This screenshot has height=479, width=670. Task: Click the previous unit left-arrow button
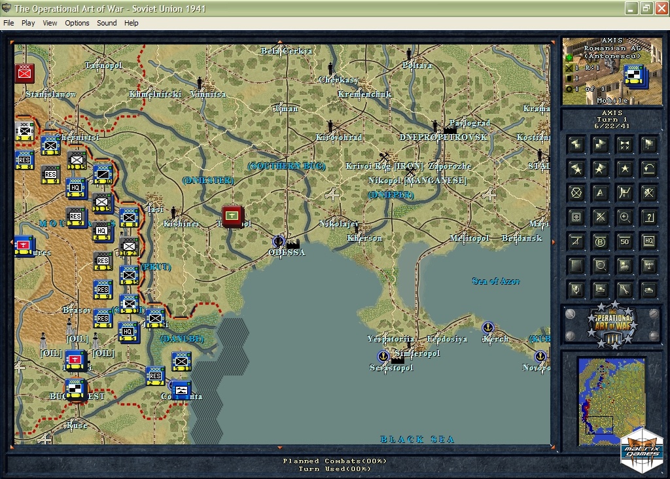(576, 145)
